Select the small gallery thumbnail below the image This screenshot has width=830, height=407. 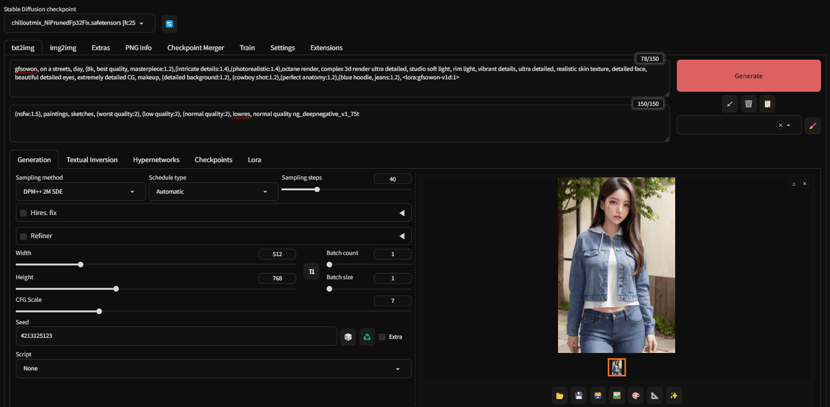point(617,368)
